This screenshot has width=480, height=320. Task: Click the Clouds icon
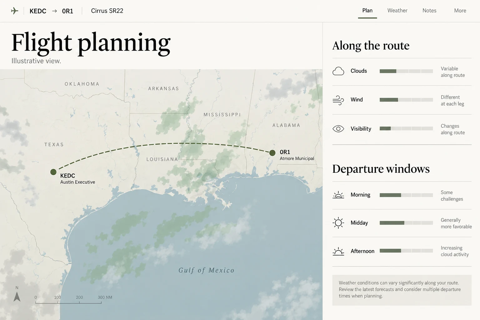click(338, 71)
